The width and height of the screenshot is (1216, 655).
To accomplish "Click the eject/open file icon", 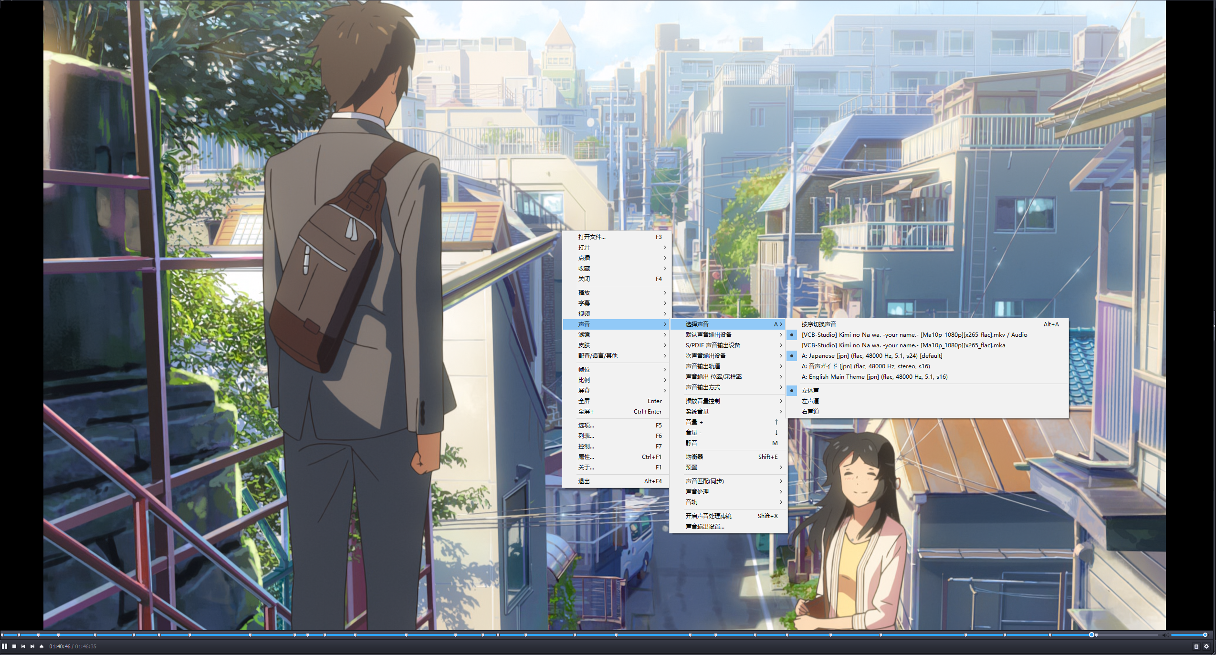I will (42, 646).
